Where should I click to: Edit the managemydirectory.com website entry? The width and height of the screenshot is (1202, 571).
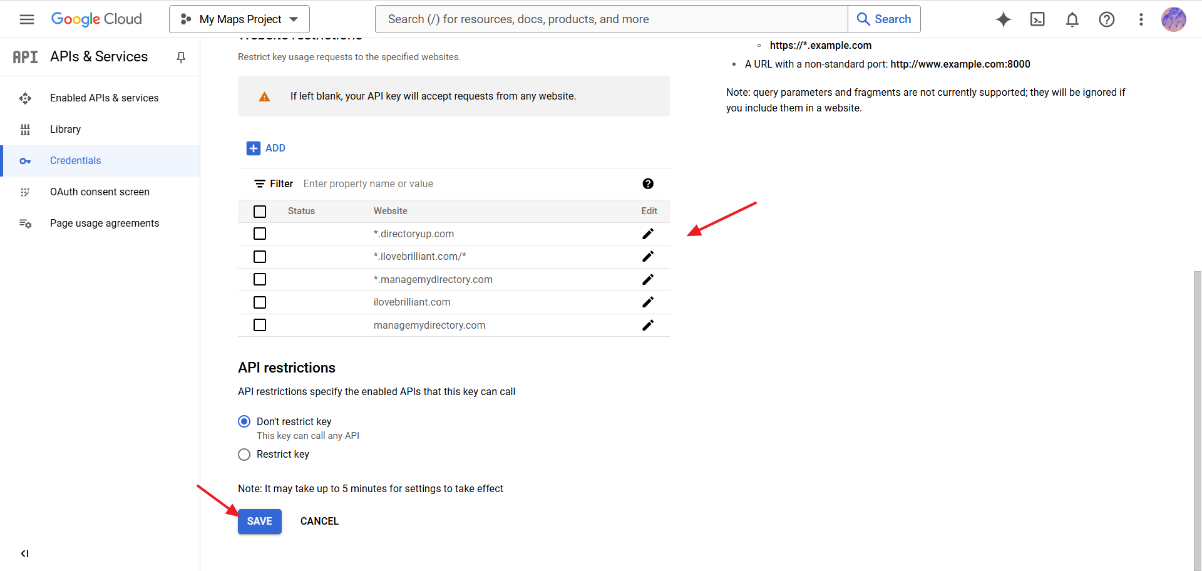point(648,325)
